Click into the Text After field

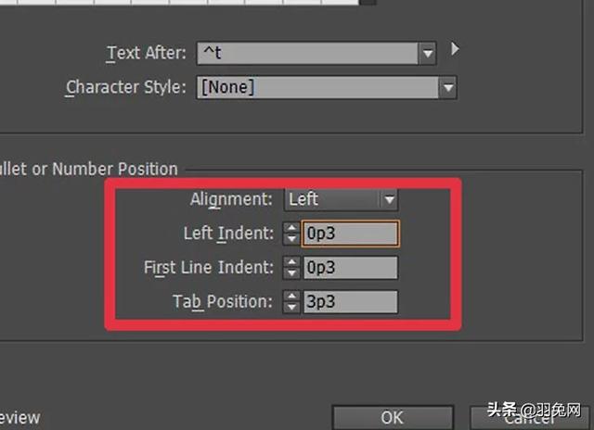(306, 54)
